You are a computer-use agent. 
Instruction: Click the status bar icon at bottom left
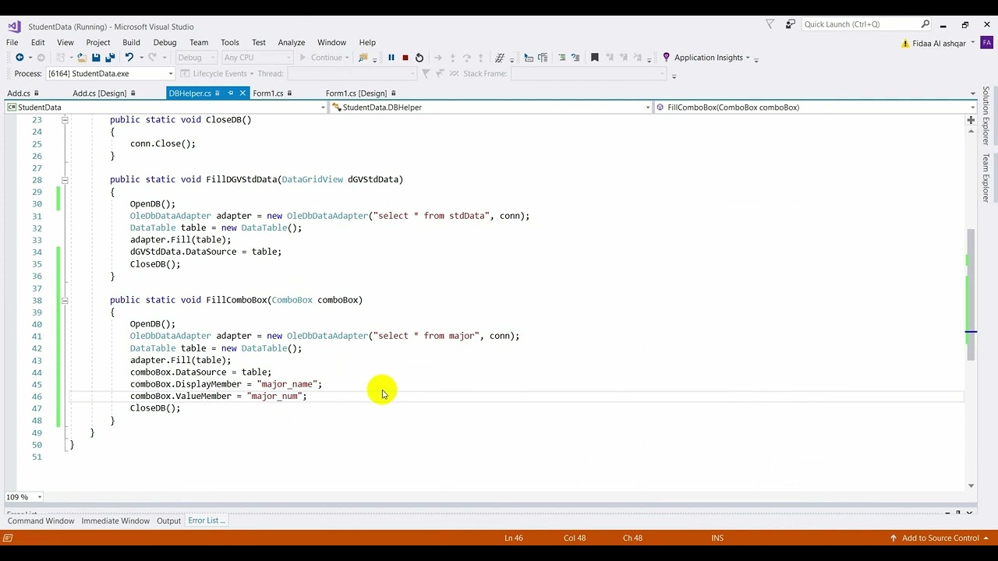(8, 538)
